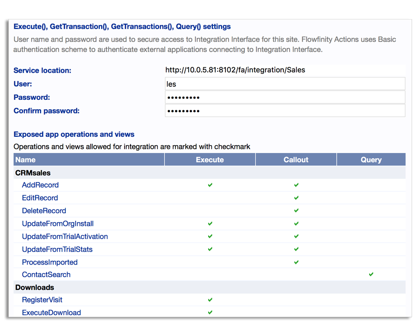The image size is (420, 336).
Task: Click the AddRecord Execute checkmark
Action: tap(210, 185)
